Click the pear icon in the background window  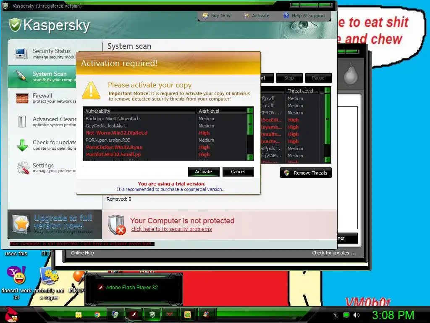click(351, 74)
